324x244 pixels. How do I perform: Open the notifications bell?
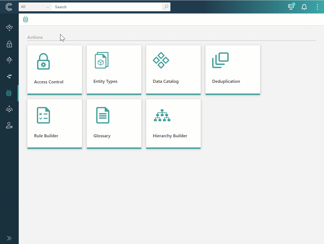coord(304,7)
